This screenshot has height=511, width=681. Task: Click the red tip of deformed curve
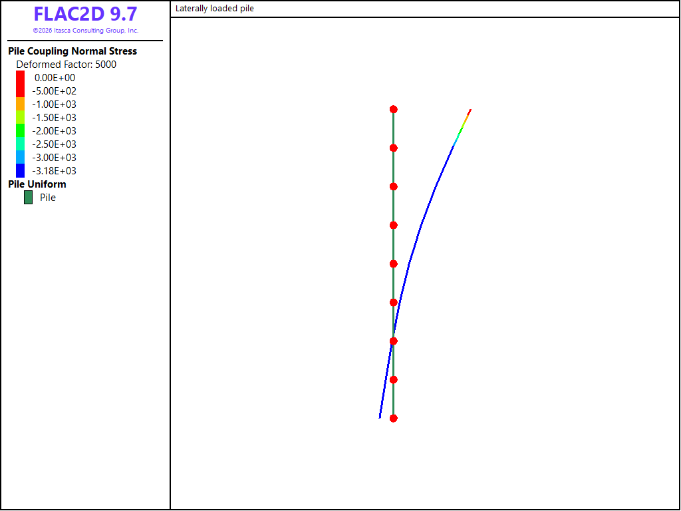[x=470, y=111]
